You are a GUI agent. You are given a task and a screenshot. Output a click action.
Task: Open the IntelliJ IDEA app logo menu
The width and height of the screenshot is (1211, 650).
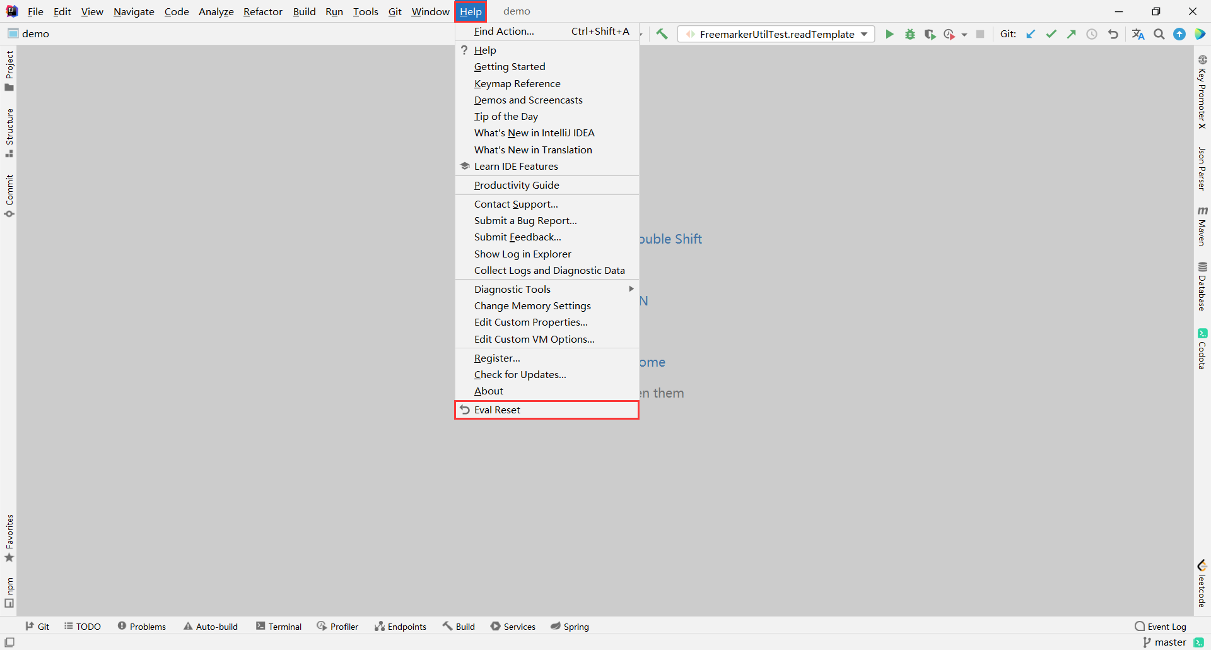click(12, 11)
